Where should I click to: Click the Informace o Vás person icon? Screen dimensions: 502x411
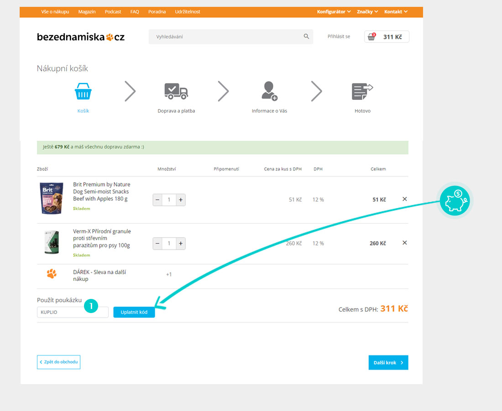tap(269, 91)
